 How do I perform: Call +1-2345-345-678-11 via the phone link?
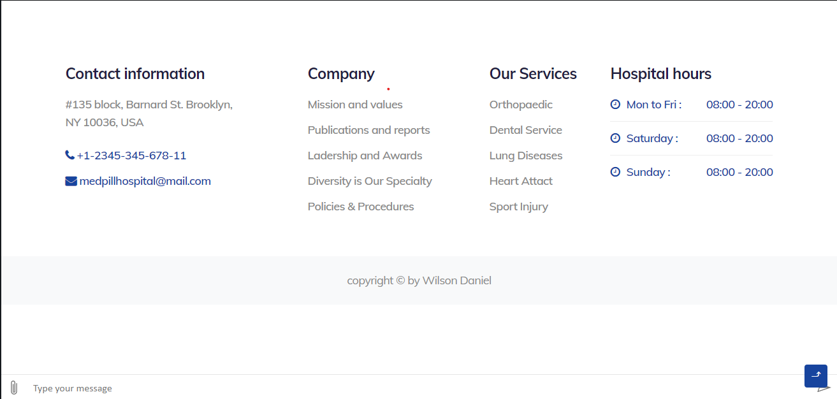click(131, 155)
